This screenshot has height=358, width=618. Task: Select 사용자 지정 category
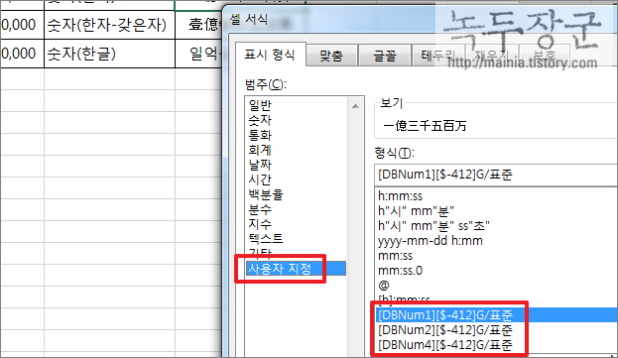296,269
